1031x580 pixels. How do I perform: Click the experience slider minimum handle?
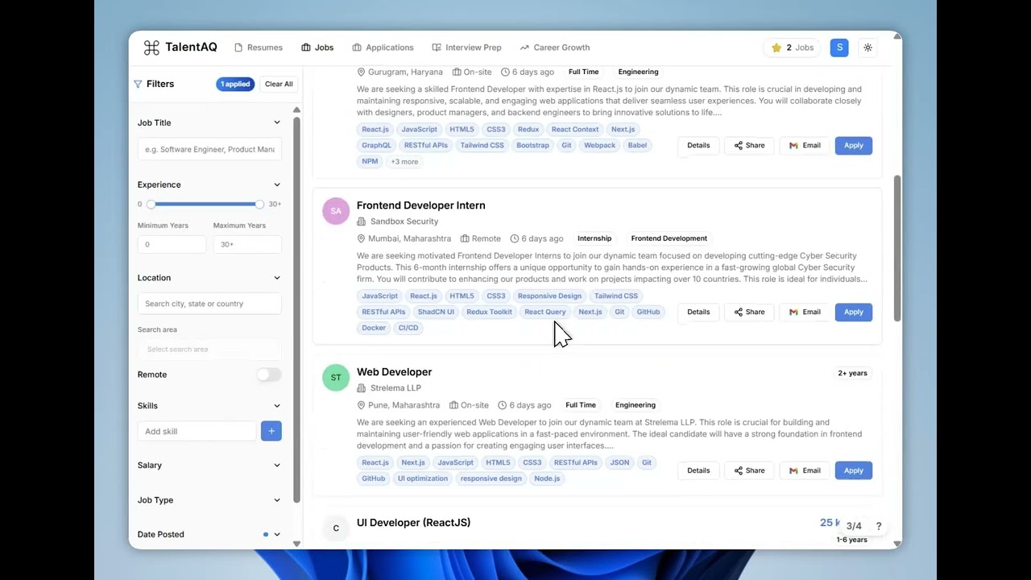(151, 205)
